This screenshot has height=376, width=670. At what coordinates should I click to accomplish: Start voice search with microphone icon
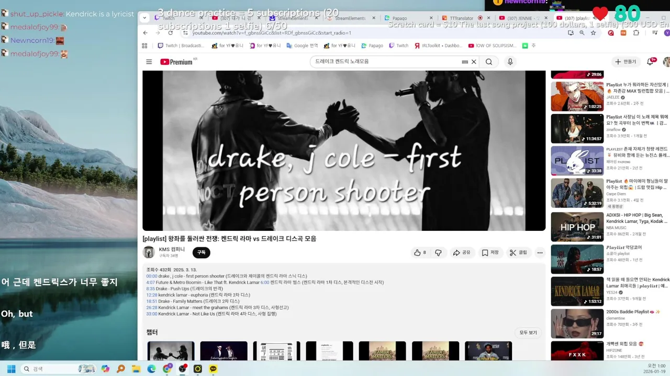pyautogui.click(x=510, y=62)
